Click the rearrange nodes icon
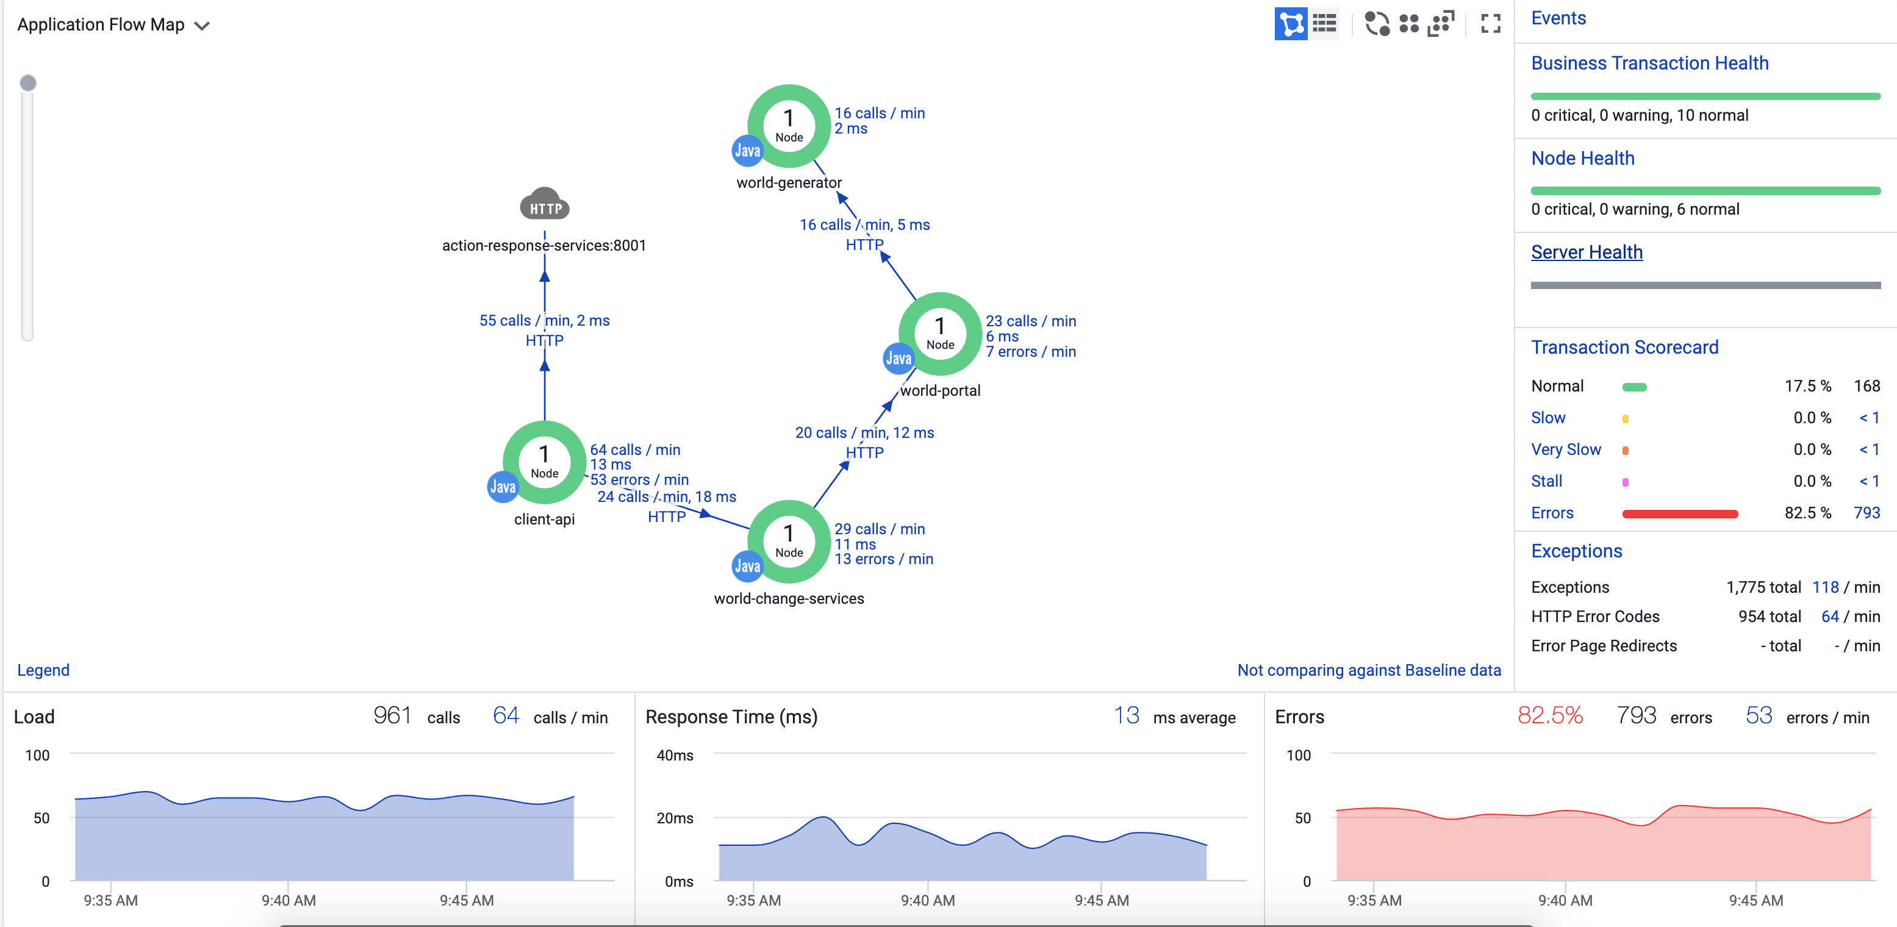1897x927 pixels. 1442,24
